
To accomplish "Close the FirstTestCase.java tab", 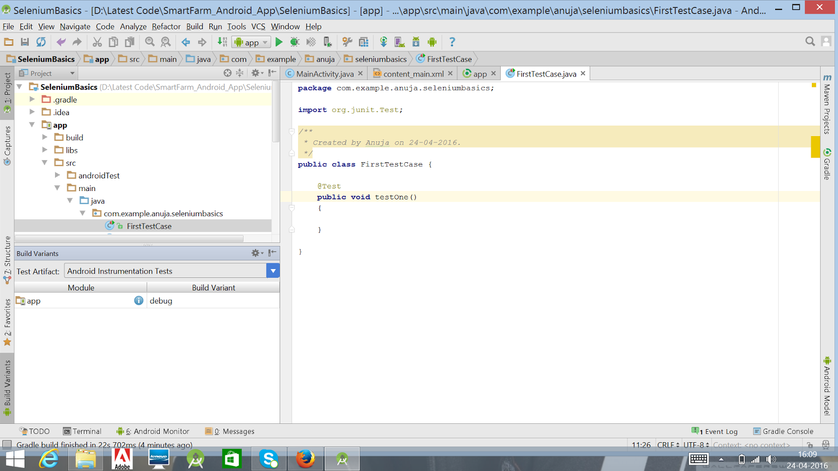I will (x=583, y=73).
